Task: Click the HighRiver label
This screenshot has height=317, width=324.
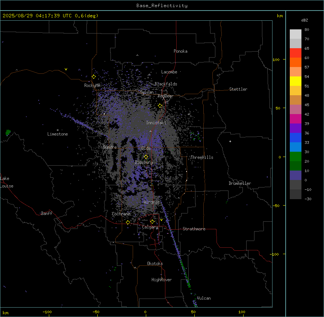Action: click(162, 280)
